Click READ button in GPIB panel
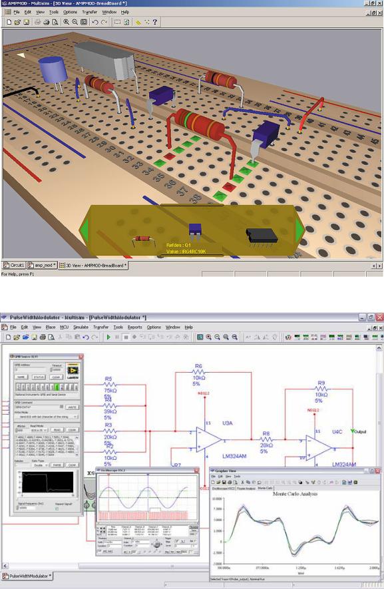The height and width of the screenshot is (589, 384). 57,430
